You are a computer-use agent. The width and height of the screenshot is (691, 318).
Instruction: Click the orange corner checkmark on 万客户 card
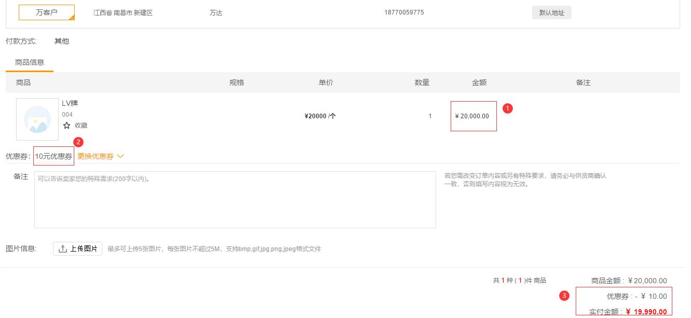point(72,17)
